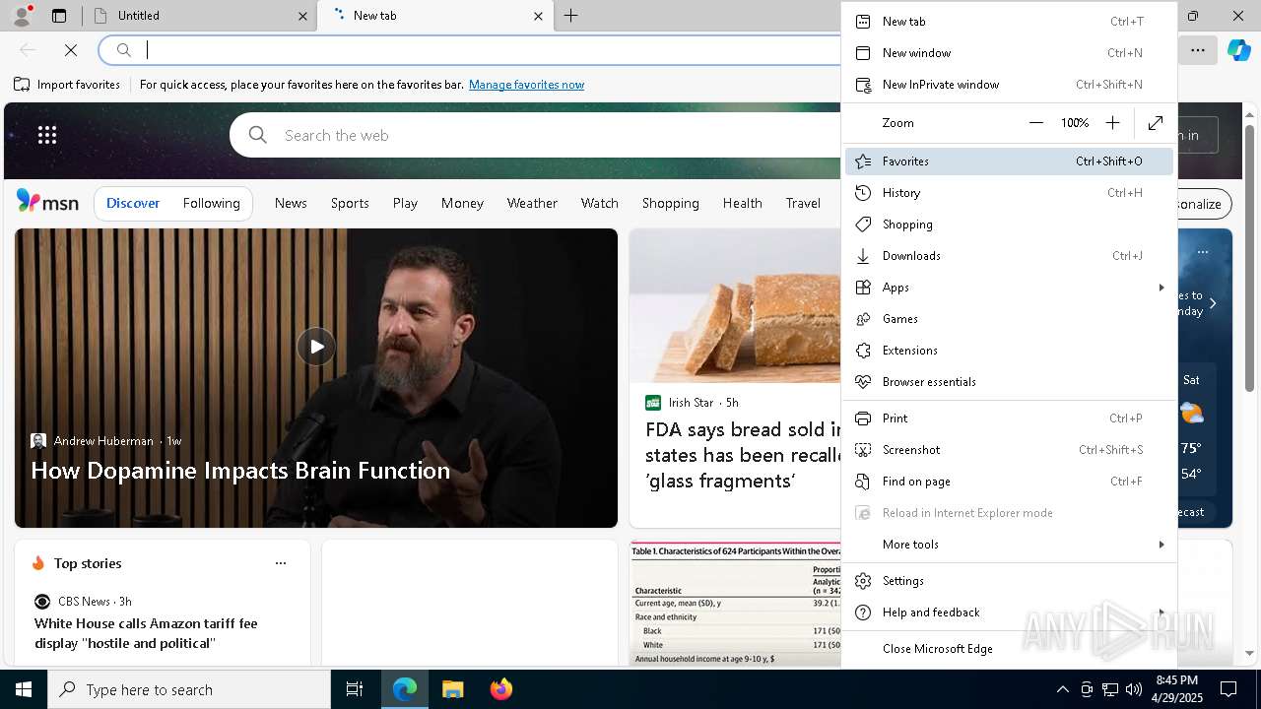Click Import favorites button
This screenshot has width=1261, height=709.
point(67,85)
